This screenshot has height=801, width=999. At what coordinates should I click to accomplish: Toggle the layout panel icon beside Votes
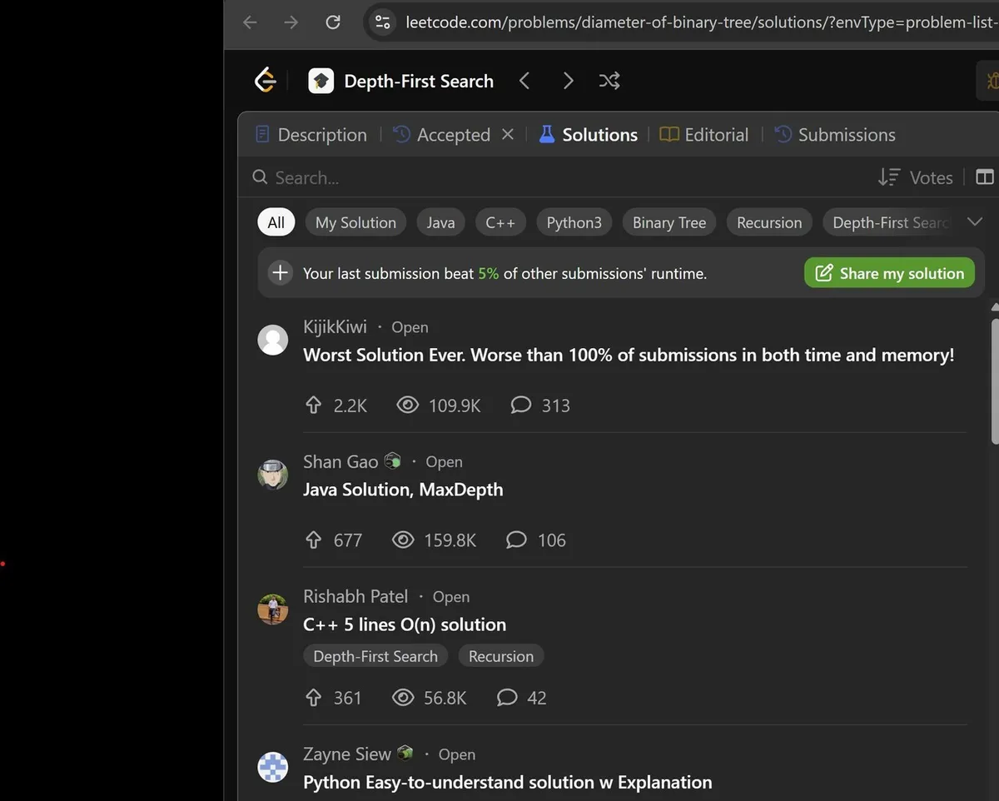tap(984, 177)
